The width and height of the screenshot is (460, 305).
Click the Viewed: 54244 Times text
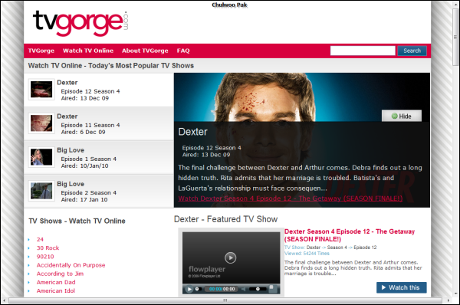tap(307, 254)
